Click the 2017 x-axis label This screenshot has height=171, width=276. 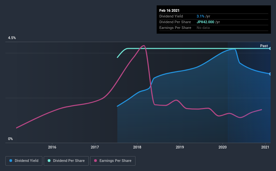[x=95, y=147]
